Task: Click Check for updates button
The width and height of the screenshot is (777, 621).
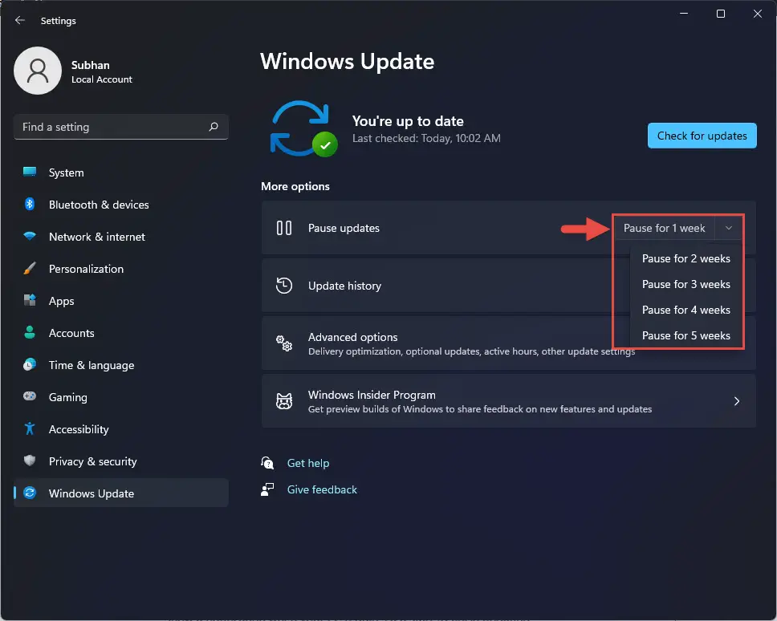Action: [702, 136]
